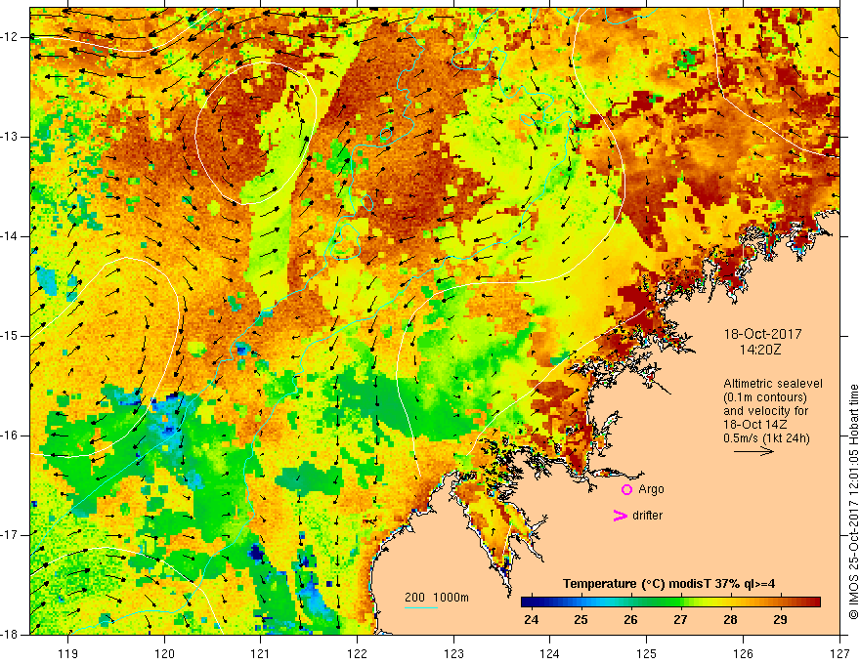Screen dimensions: 860x664
Task: Click the '123' longitude axis label
Action: pos(453,653)
